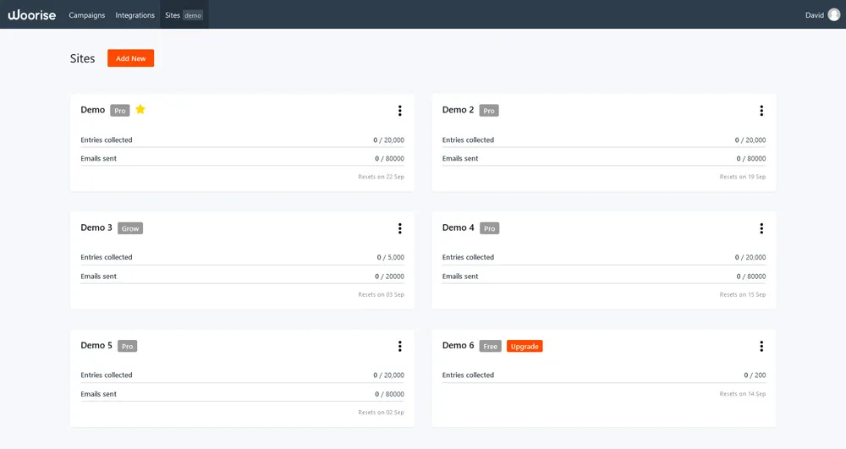Open the Demo 4 site title
Viewport: 846px width, 449px height.
tap(458, 227)
